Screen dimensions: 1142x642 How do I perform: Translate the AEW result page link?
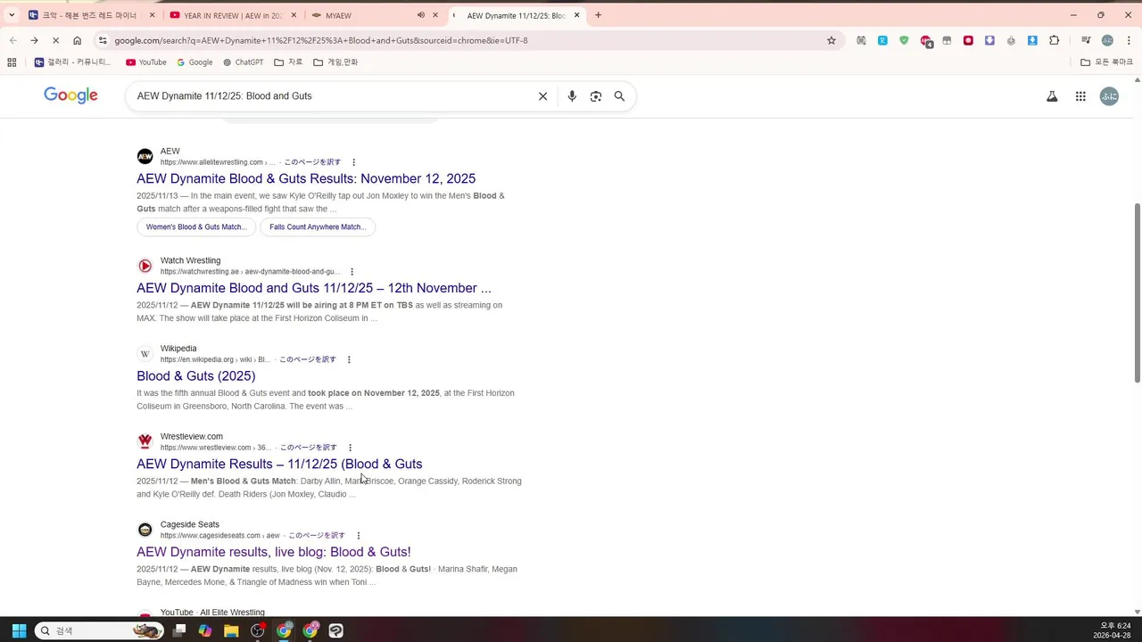click(312, 162)
